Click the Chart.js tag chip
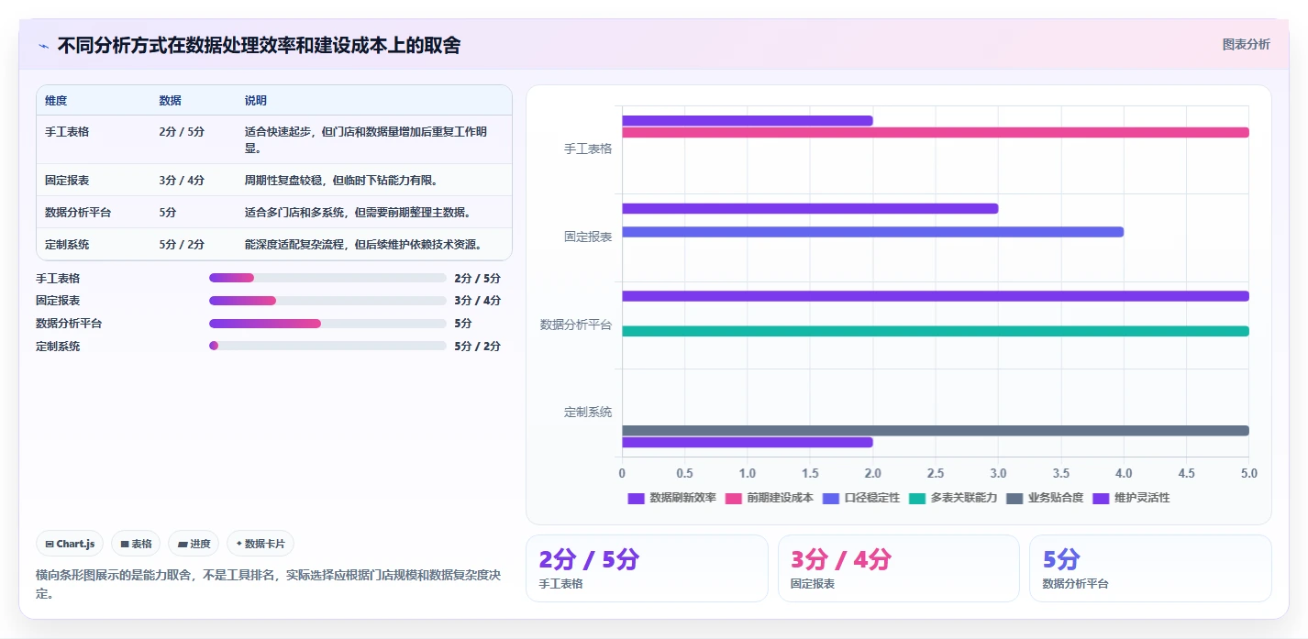The height and width of the screenshot is (639, 1308). coord(71,544)
